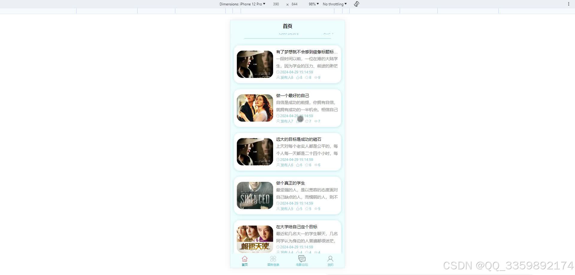The image size is (575, 275).
Task: Click excerpt text starting 一段时间以前
Action: click(307, 62)
